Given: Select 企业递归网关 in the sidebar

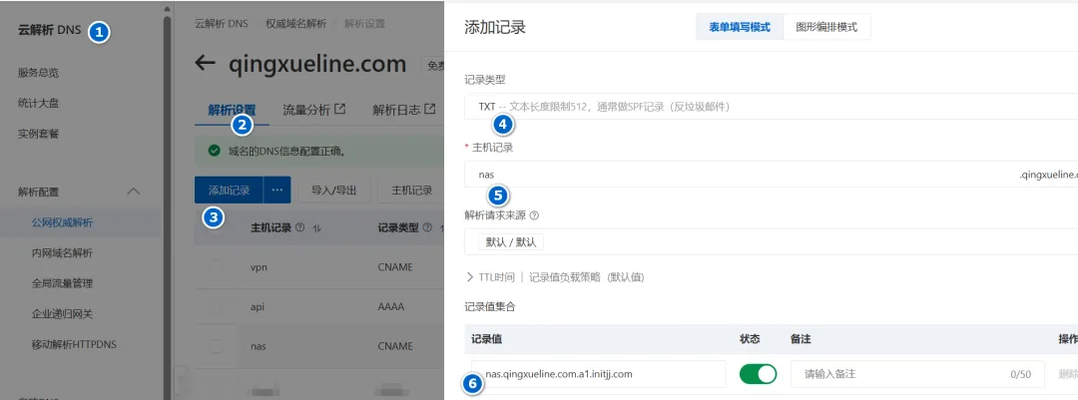Looking at the screenshot, I should point(62,314).
